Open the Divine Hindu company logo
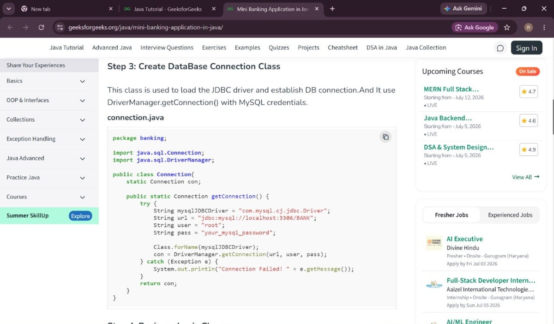 [434, 243]
